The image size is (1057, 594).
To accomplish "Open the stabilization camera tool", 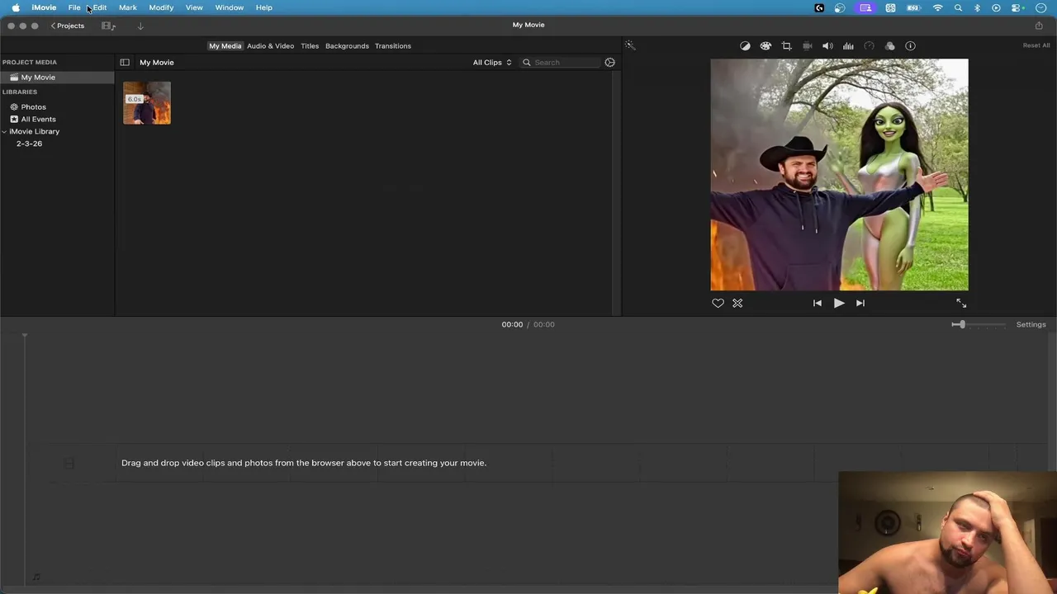I will [x=808, y=46].
